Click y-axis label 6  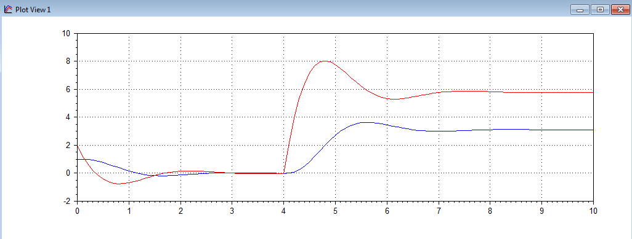click(x=68, y=89)
